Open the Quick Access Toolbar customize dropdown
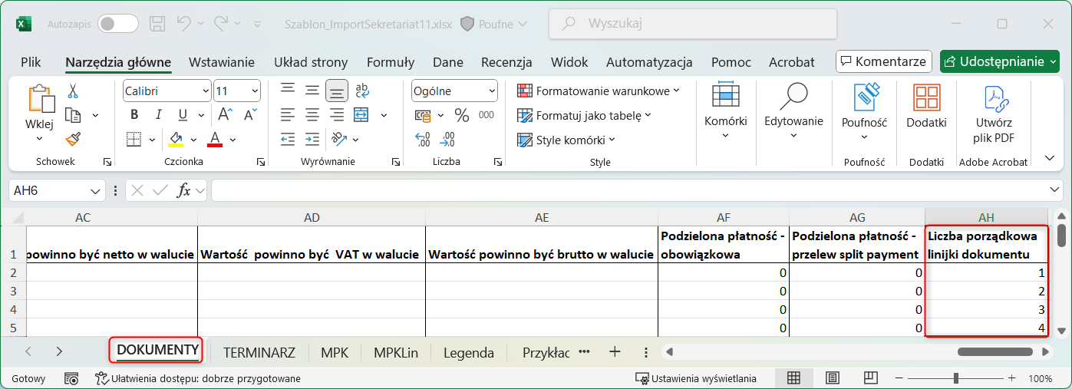The image size is (1072, 389). coord(257,24)
